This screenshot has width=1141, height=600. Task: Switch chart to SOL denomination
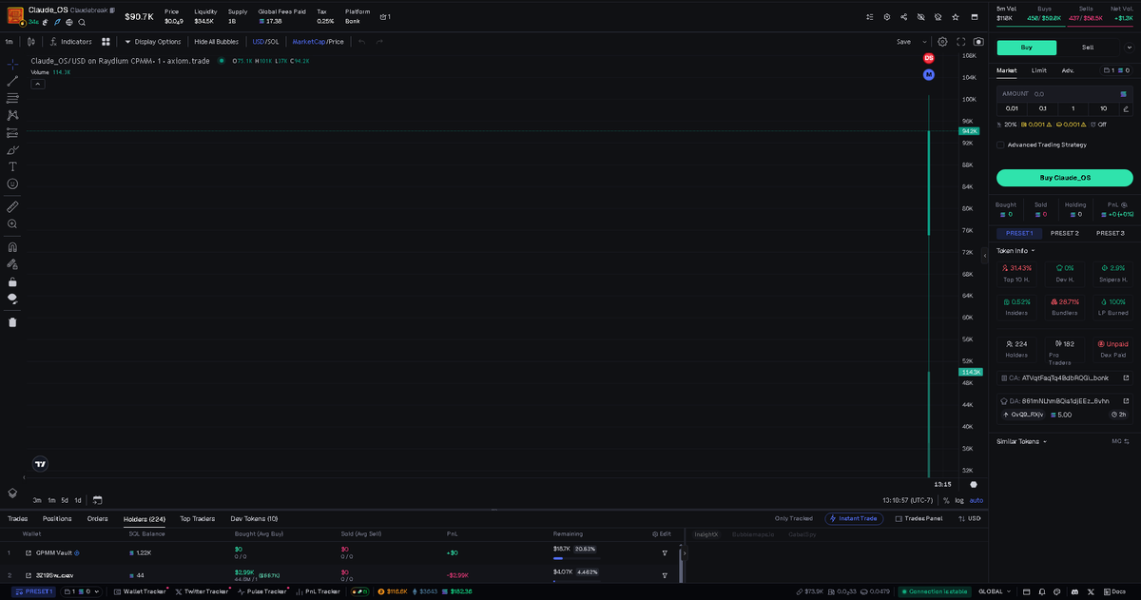pos(274,42)
